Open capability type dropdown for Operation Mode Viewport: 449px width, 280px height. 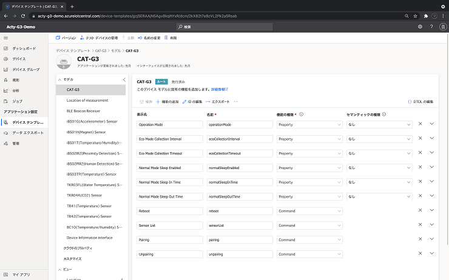point(309,125)
